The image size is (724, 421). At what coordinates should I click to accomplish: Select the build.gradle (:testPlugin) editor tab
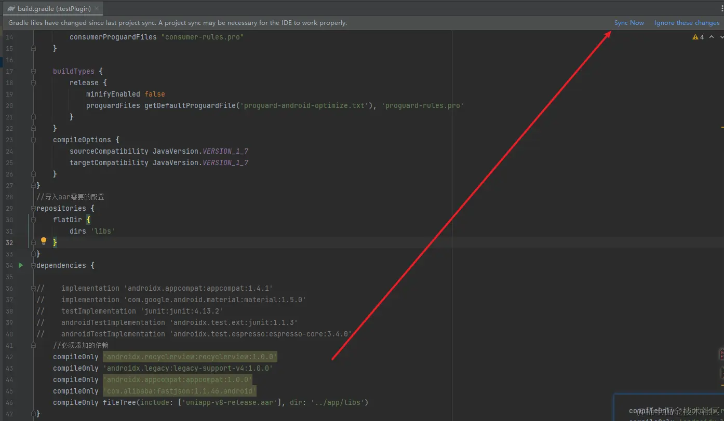54,8
